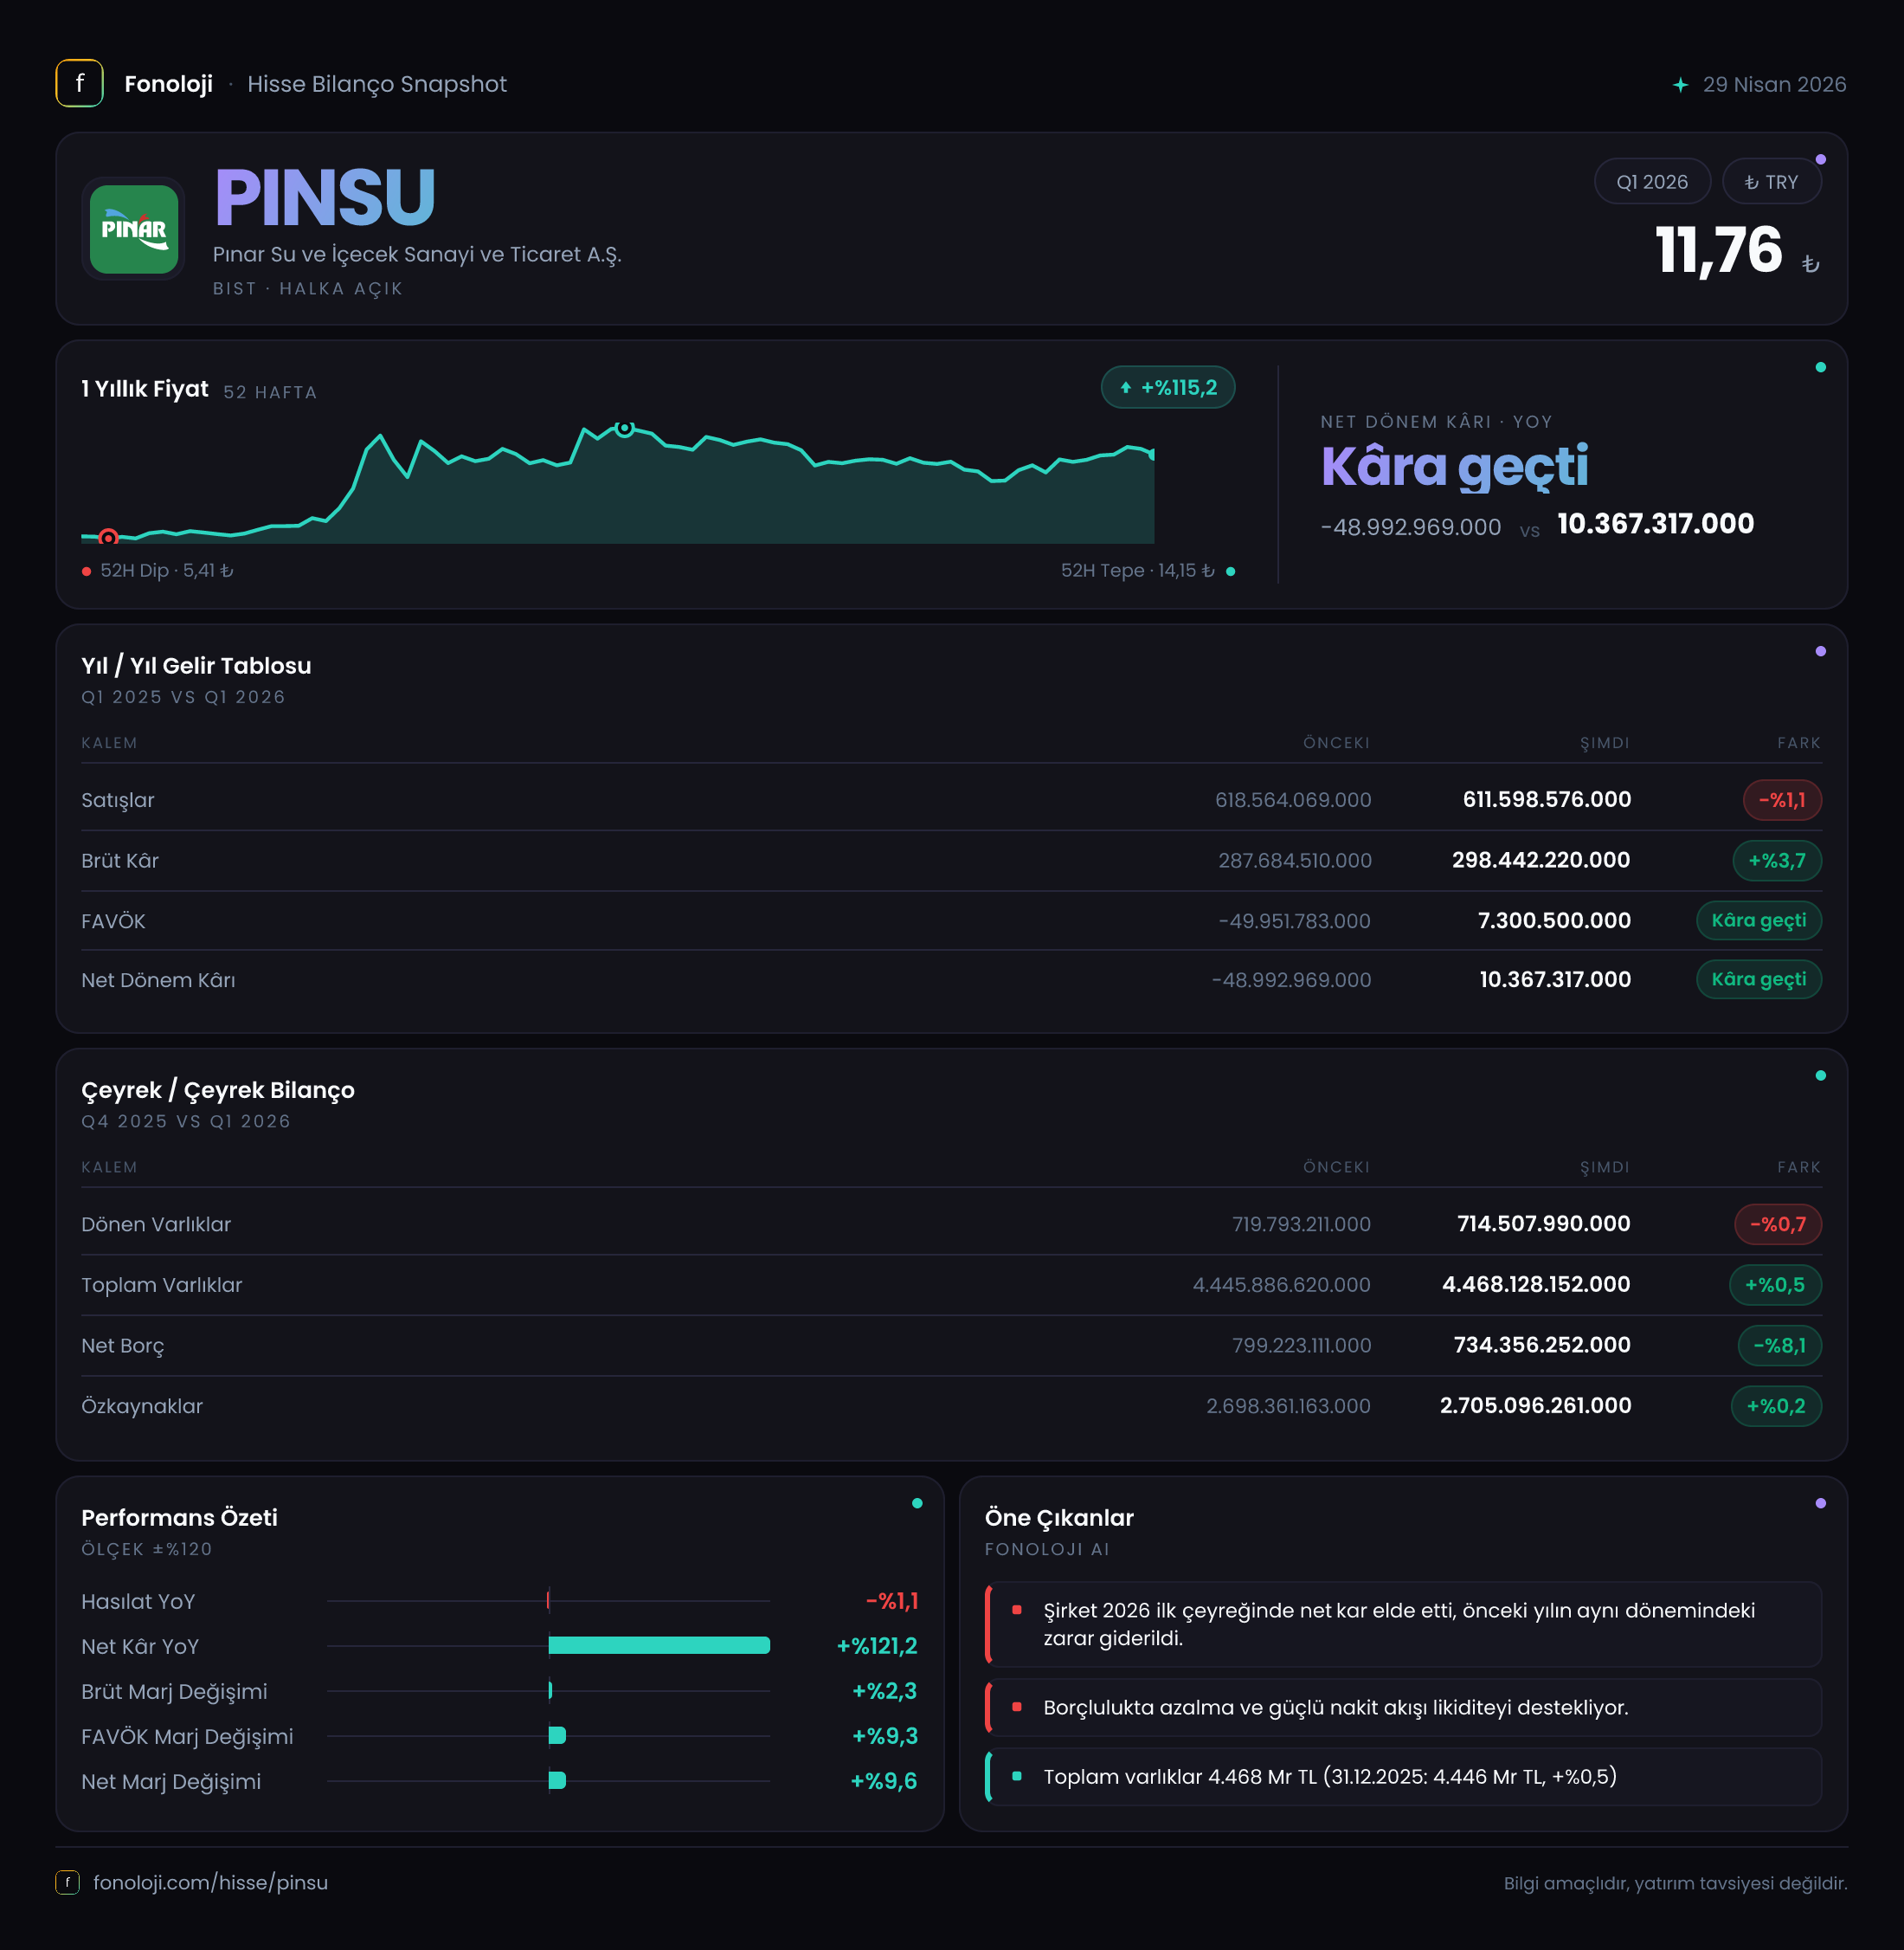Click the Fonoloji logo icon in header
This screenshot has height=1950, width=1904.
coord(79,83)
